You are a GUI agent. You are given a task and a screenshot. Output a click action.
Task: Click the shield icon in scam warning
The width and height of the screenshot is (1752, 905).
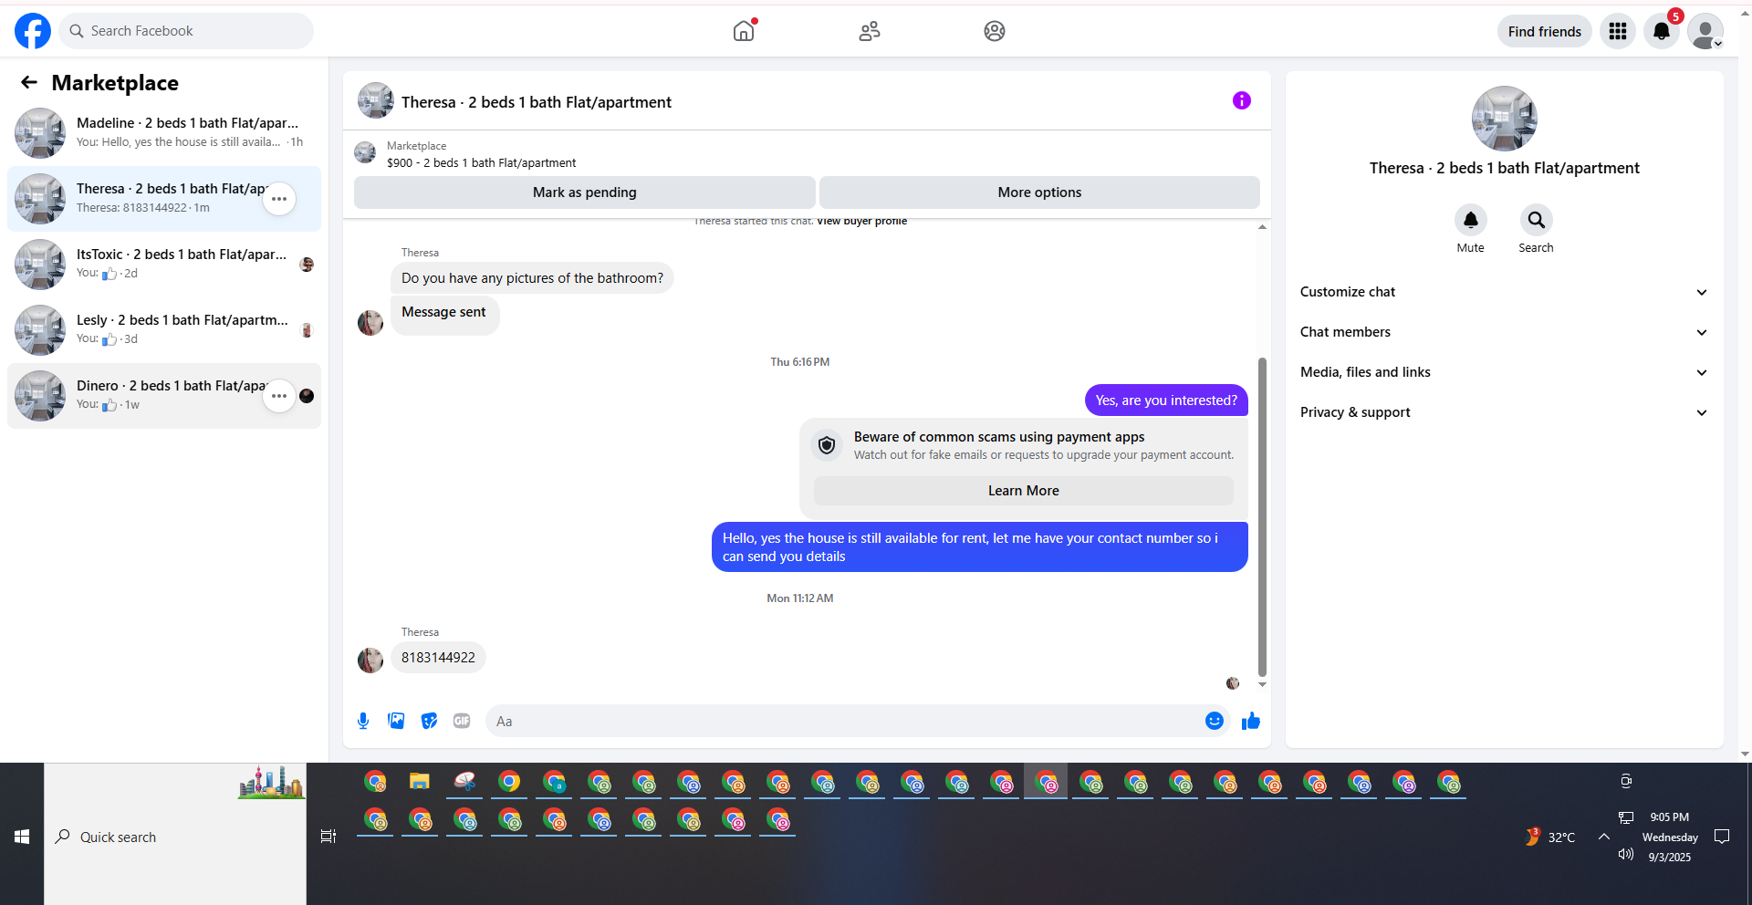tap(827, 445)
